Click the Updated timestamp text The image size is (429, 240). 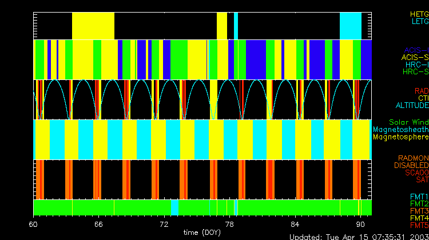pos(359,236)
